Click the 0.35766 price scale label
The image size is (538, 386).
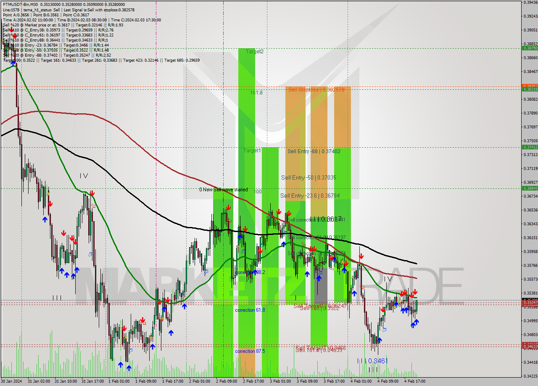[x=530, y=266]
